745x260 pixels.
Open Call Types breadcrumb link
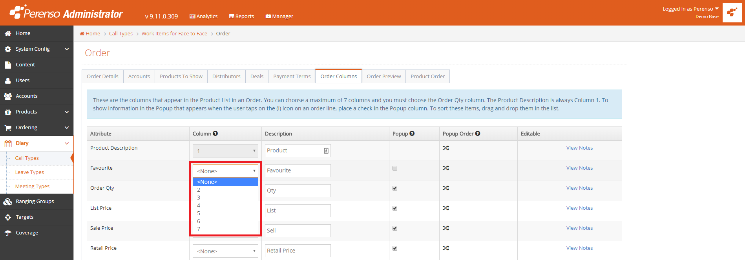121,33
